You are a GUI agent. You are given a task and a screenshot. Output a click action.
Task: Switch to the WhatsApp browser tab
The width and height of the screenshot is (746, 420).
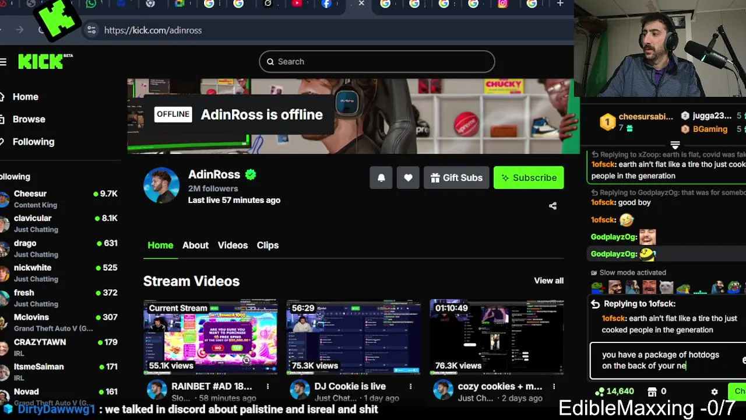91,4
